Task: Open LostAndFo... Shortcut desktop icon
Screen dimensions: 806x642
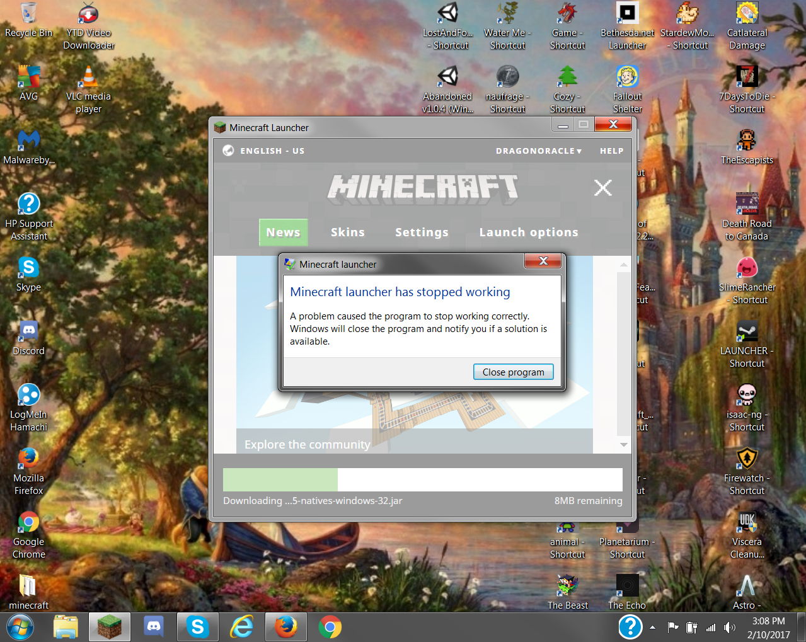Action: pos(447,26)
